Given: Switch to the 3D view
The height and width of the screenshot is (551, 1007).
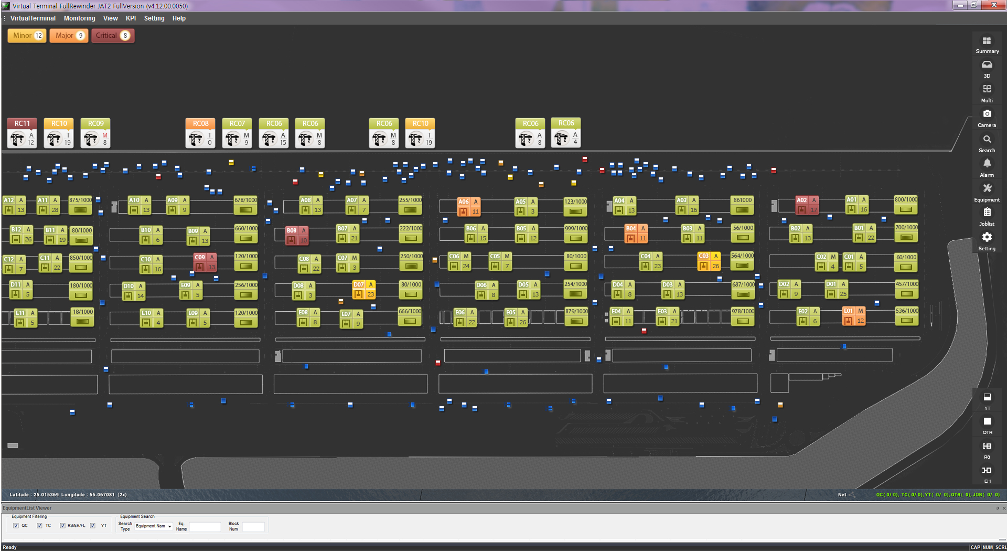Looking at the screenshot, I should 987,68.
